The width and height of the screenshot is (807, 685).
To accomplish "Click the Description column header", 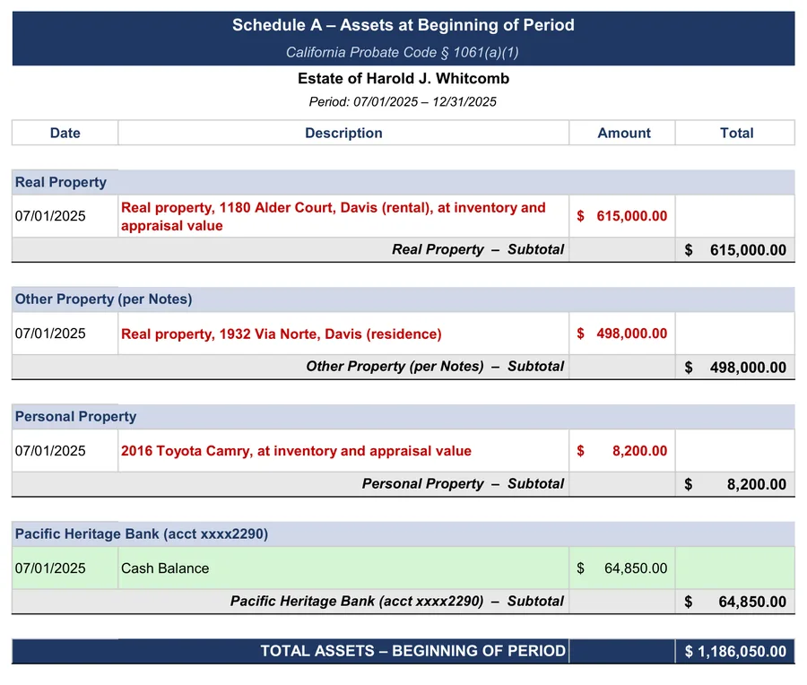I will [343, 133].
